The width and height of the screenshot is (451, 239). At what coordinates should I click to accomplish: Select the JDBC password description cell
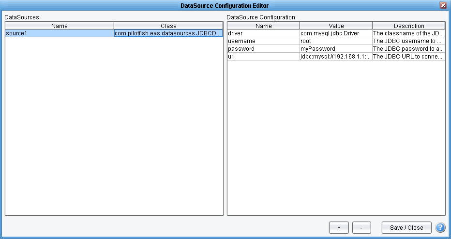point(409,49)
